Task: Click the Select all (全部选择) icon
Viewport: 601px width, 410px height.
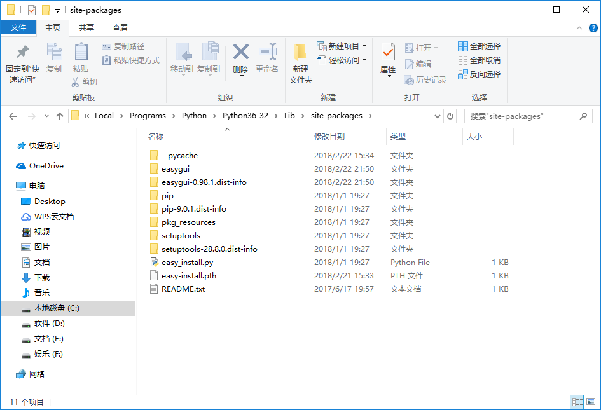Action: click(x=463, y=46)
